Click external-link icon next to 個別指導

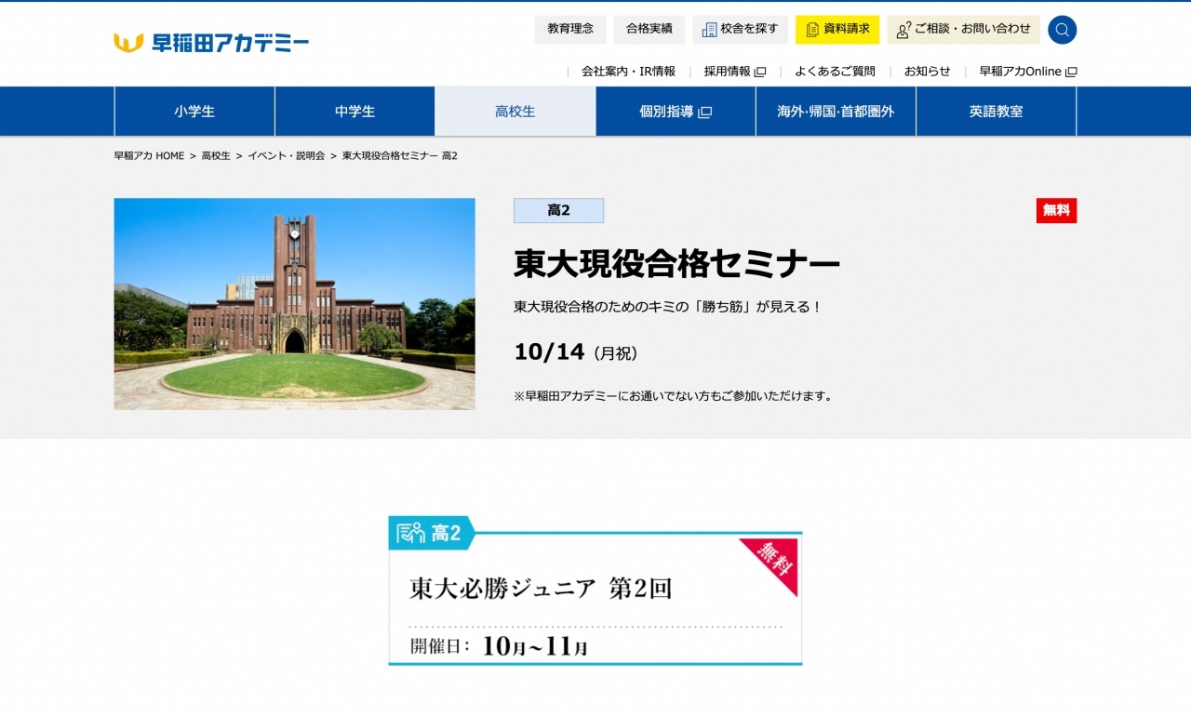tap(705, 112)
